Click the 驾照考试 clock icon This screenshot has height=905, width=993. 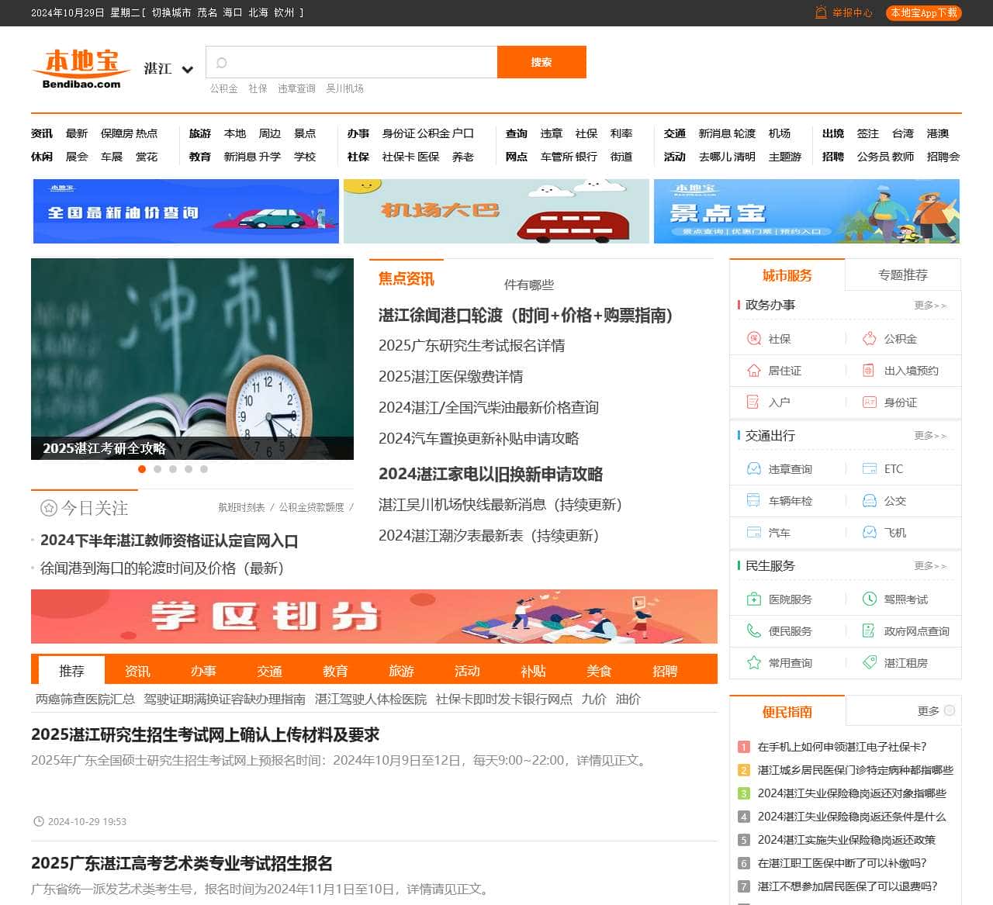870,599
